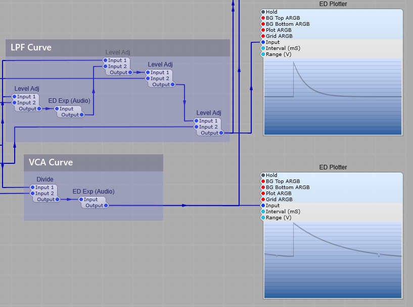Click the BG Bottom ARGB pin on the bottom ED Plotter

[264, 187]
